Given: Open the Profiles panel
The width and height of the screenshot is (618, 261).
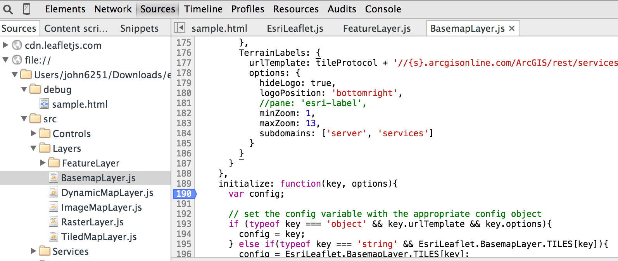Looking at the screenshot, I should click(x=248, y=9).
